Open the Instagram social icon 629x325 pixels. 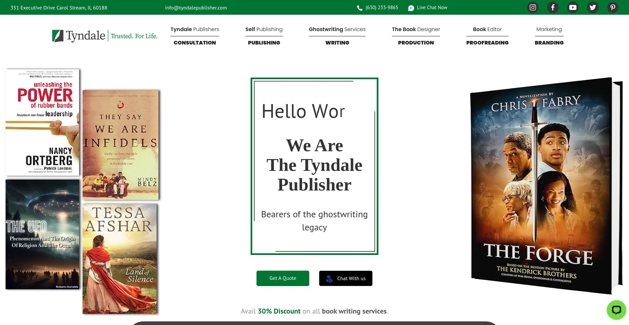point(533,7)
